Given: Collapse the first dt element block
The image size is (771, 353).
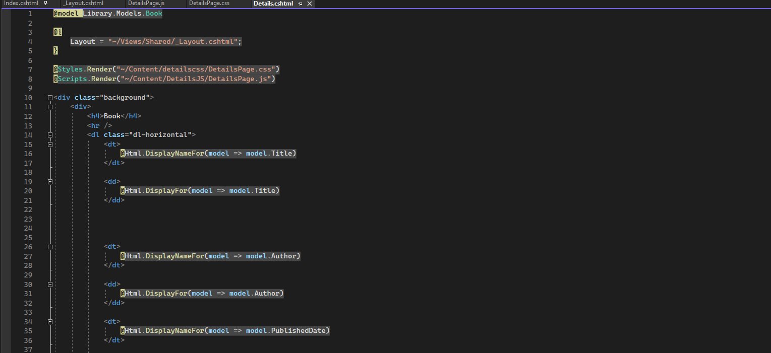Looking at the screenshot, I should coord(50,144).
